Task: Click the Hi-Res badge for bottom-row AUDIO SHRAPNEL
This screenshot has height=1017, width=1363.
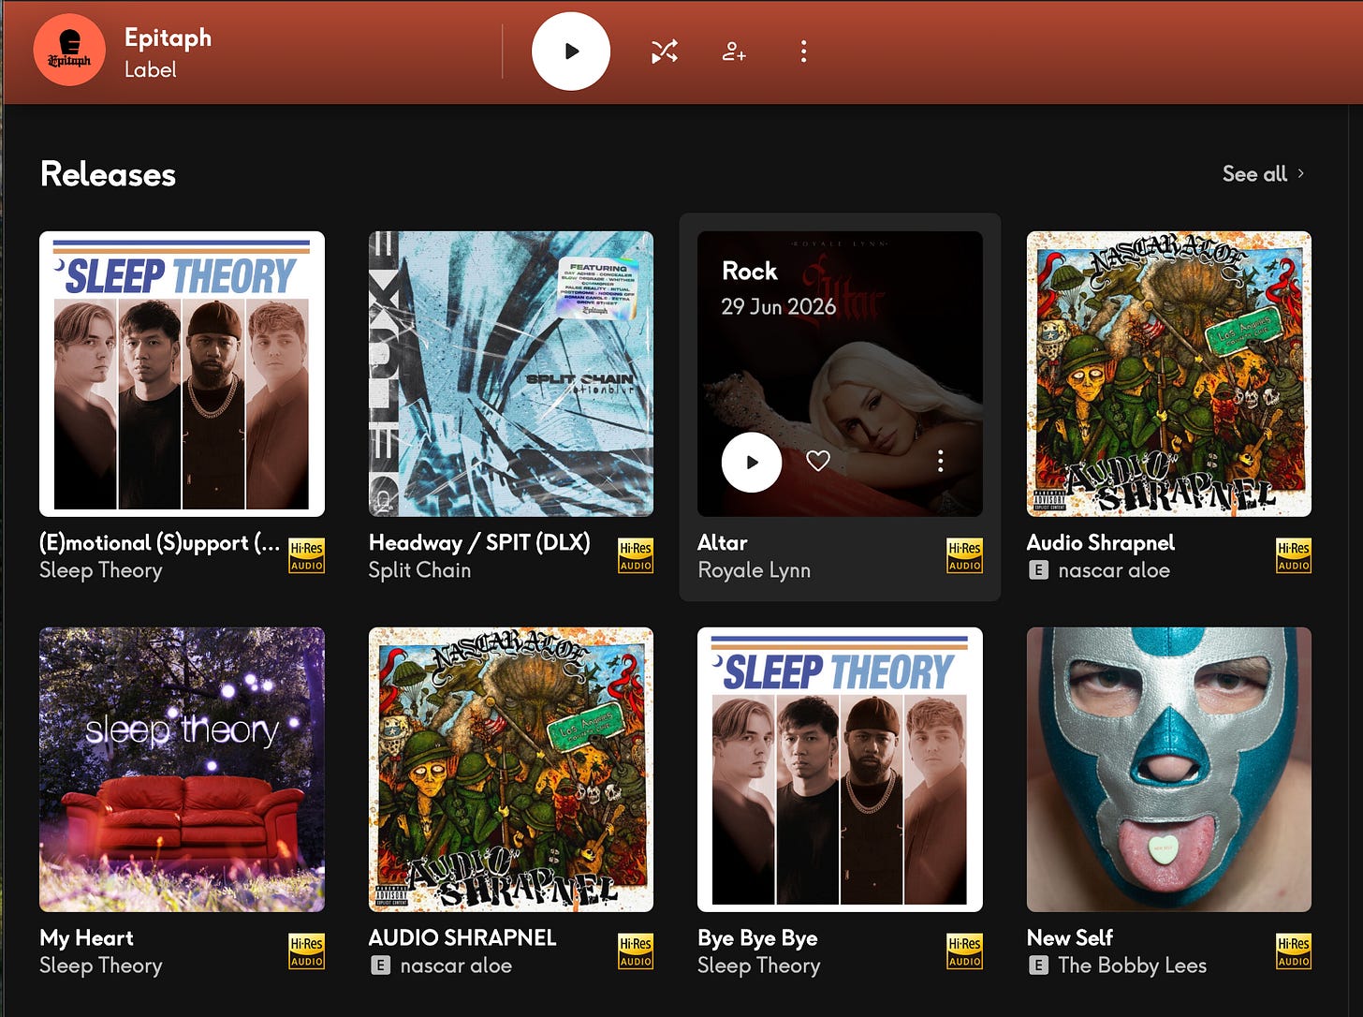Action: click(636, 951)
